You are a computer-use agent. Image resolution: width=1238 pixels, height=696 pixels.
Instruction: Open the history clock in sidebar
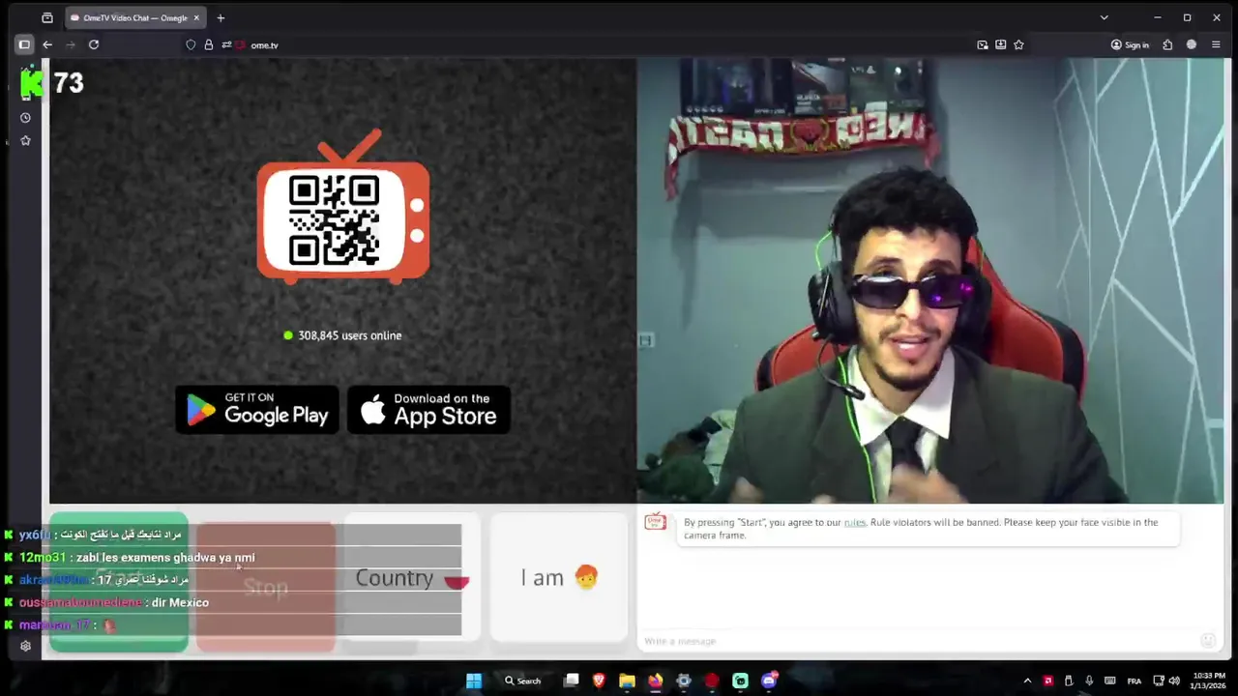(25, 118)
